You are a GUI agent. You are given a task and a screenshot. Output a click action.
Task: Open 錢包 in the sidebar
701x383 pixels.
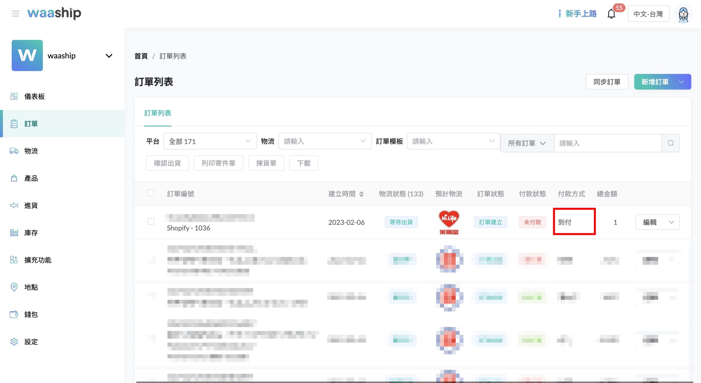tap(31, 314)
